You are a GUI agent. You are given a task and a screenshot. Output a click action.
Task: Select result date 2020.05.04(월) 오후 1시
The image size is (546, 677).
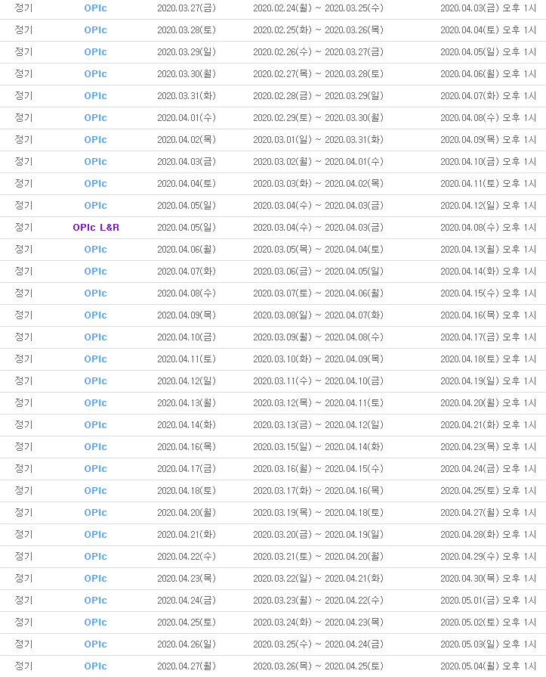(x=489, y=666)
